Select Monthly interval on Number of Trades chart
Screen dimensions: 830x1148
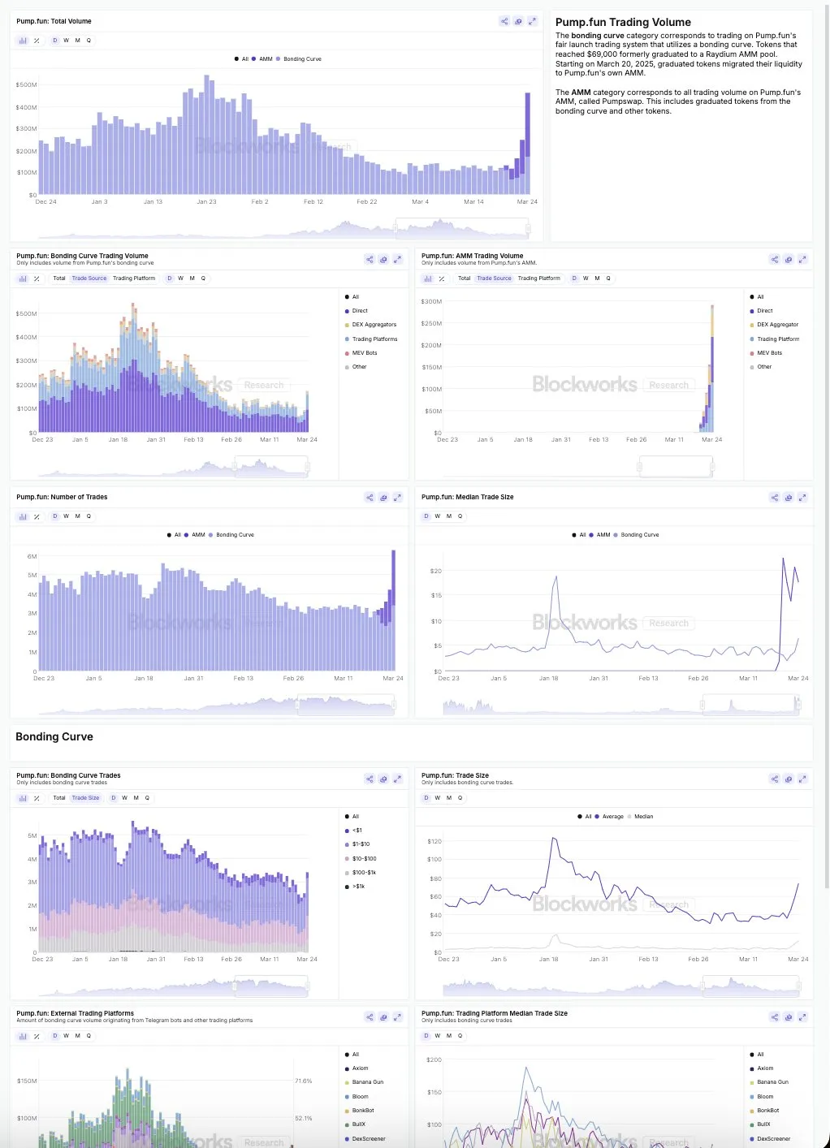[x=77, y=516]
